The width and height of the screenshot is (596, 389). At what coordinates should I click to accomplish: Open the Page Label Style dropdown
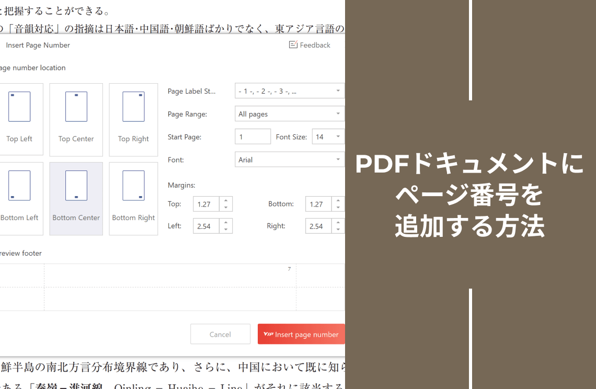click(289, 91)
